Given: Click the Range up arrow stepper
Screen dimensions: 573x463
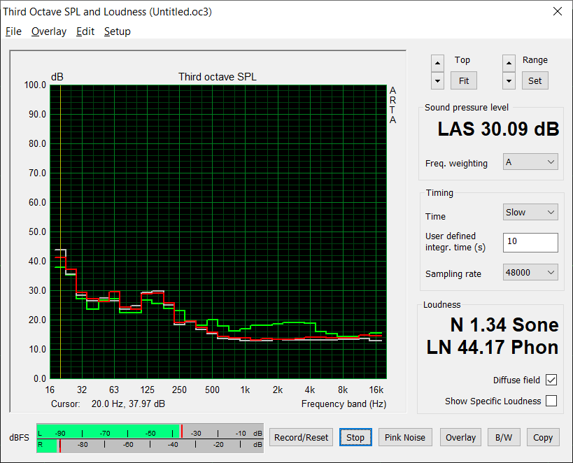Looking at the screenshot, I should (509, 63).
